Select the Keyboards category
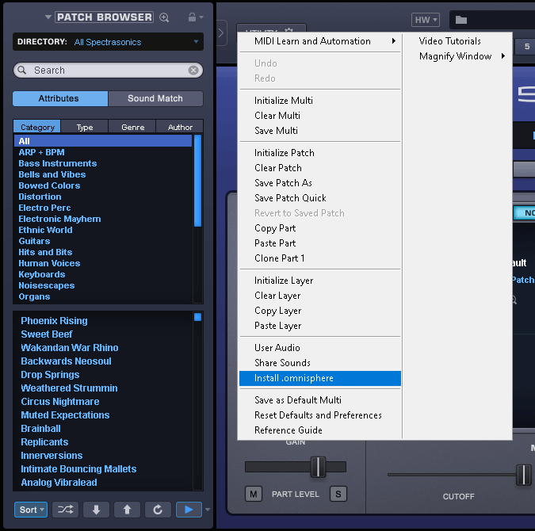535x531 pixels. [x=103, y=274]
